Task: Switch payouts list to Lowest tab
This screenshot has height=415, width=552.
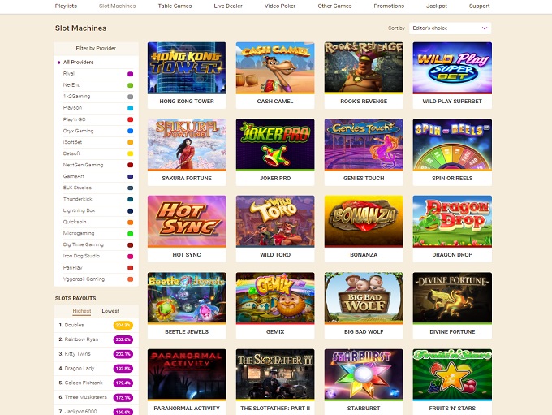Action: coord(110,311)
